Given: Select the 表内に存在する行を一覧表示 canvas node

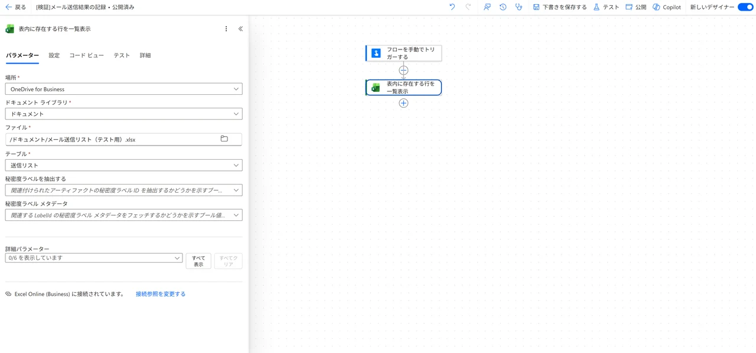Looking at the screenshot, I should [x=403, y=87].
